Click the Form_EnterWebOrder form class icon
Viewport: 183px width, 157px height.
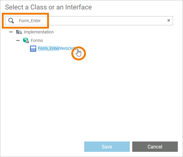tap(33, 49)
